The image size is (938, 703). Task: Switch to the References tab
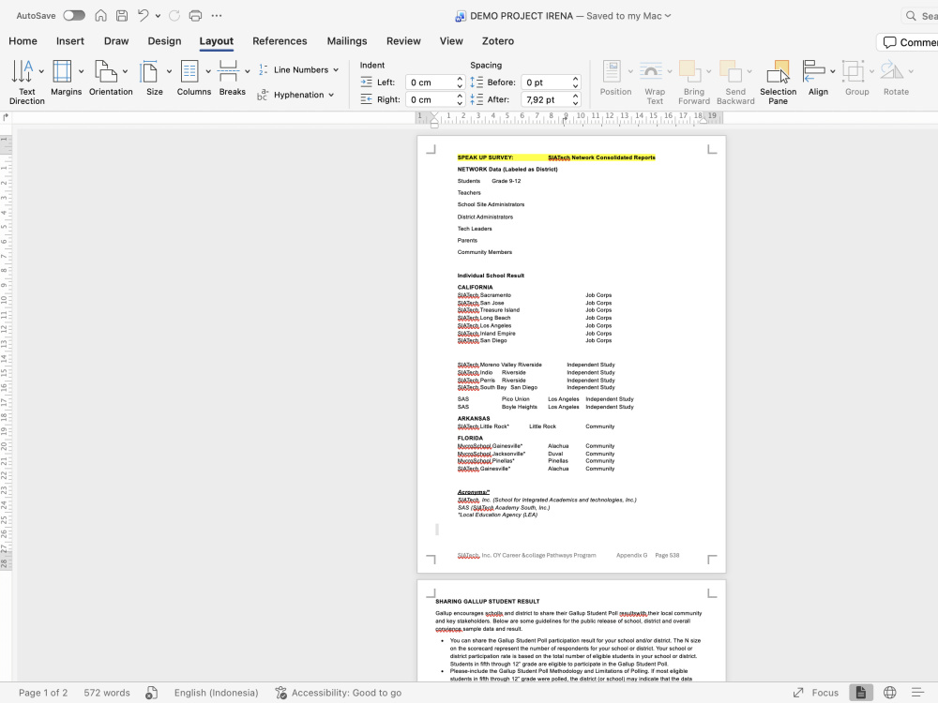click(280, 41)
